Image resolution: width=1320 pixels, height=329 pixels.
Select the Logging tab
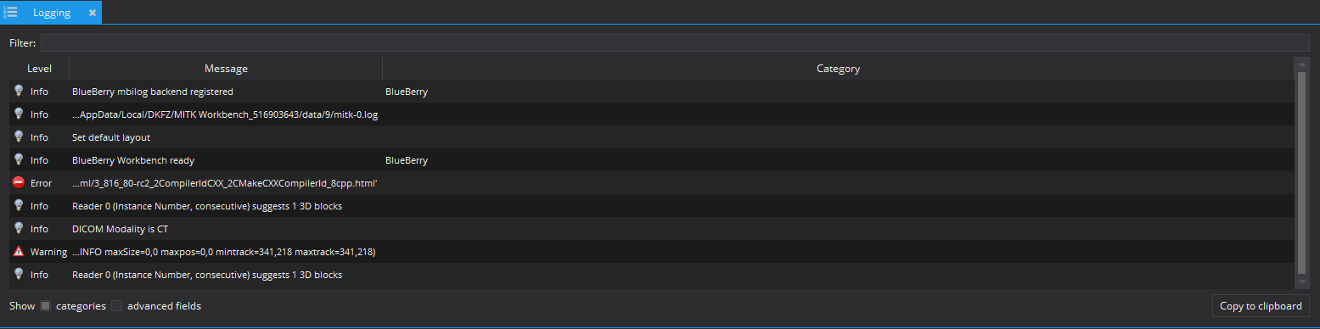52,13
